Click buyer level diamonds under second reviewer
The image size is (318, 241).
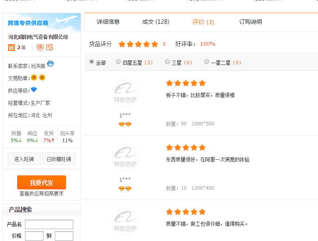click(x=125, y=189)
